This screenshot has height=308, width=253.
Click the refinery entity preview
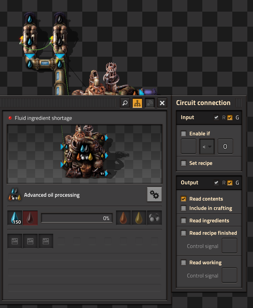tap(85, 154)
